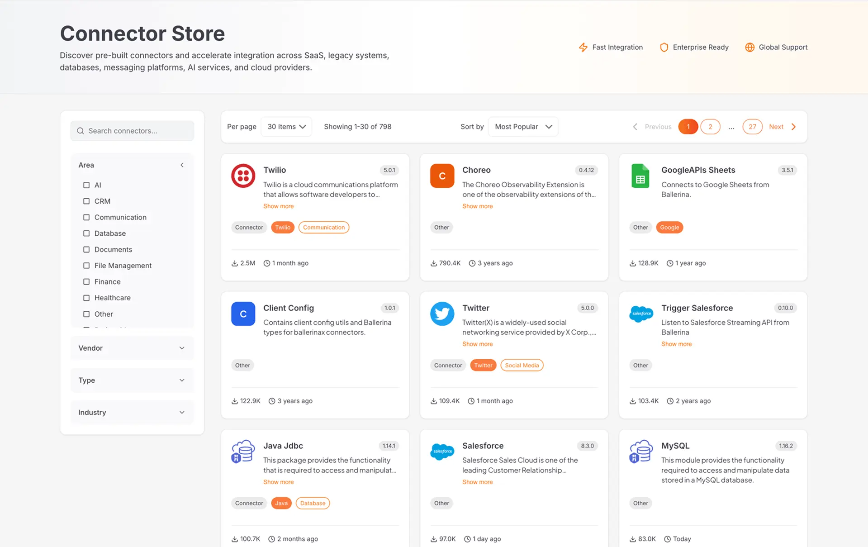
Task: Check the Communication area filter
Action: point(86,217)
